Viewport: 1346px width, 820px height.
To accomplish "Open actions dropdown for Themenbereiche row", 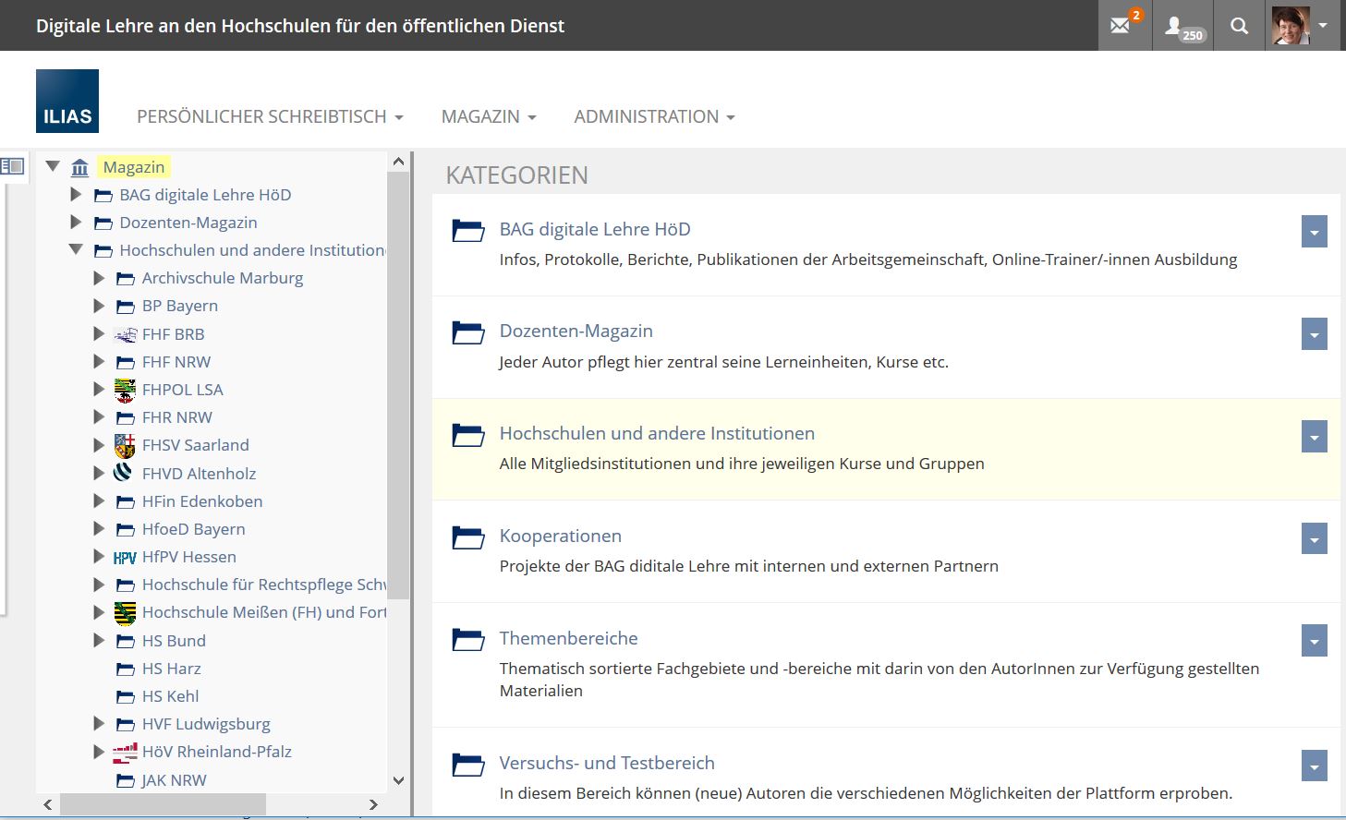I will click(x=1314, y=642).
